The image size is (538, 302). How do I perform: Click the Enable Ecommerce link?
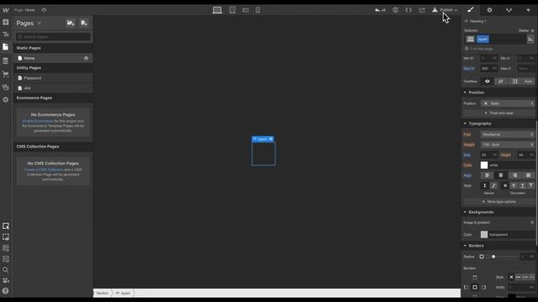[x=38, y=121]
